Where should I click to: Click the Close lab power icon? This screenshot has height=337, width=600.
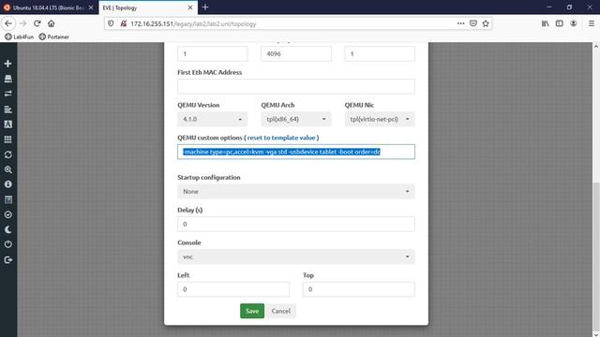point(8,244)
